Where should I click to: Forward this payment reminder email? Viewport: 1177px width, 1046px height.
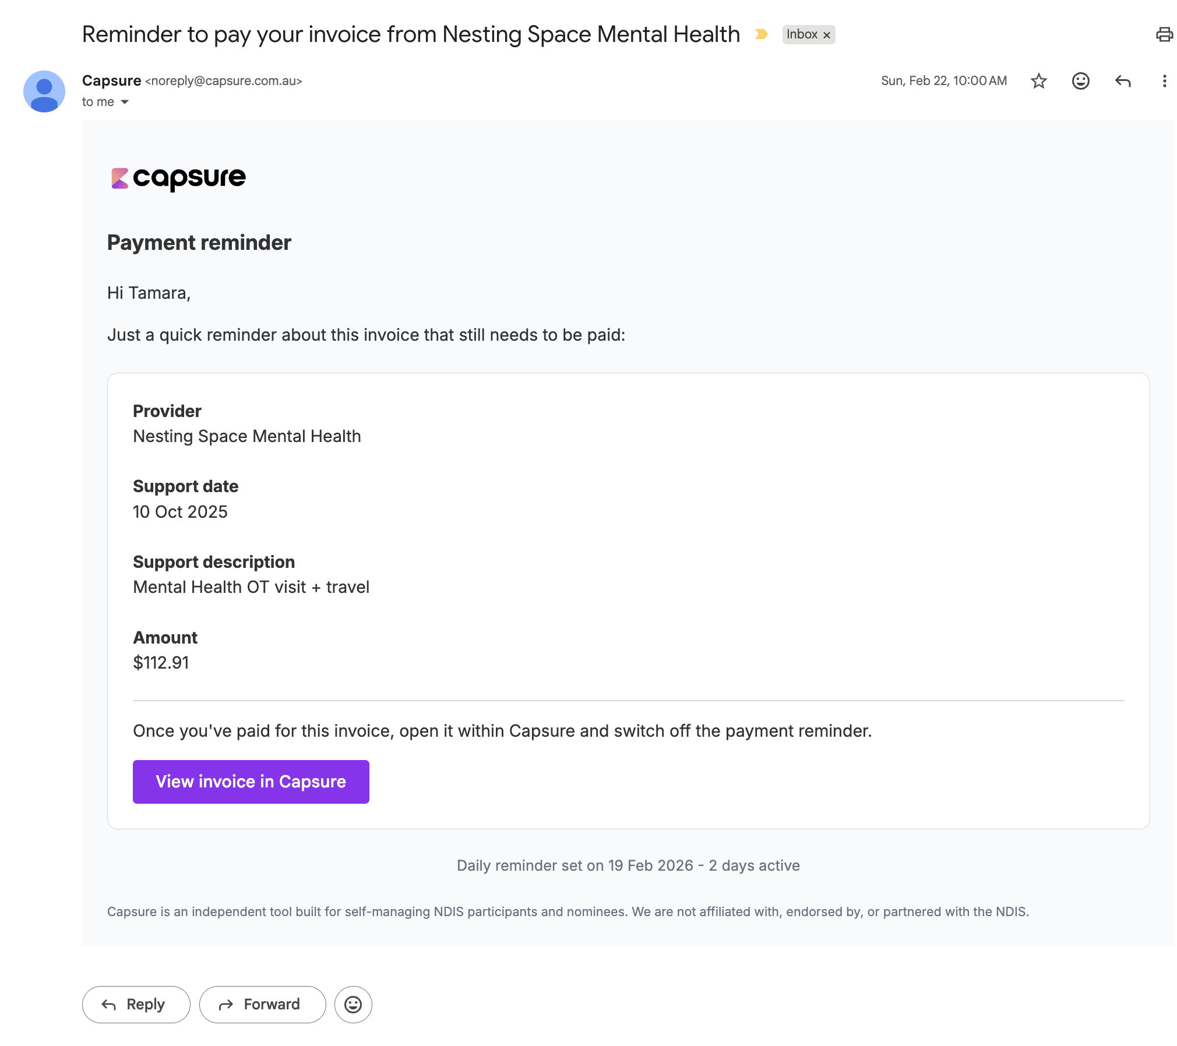262,1005
